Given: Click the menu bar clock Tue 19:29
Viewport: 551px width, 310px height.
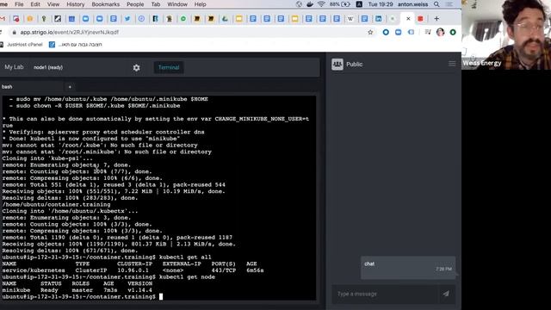Looking at the screenshot, I should [381, 4].
